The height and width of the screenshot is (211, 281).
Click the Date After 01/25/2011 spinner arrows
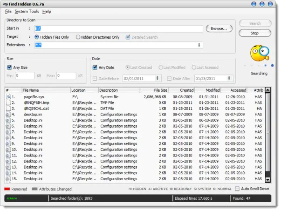tap(229, 78)
